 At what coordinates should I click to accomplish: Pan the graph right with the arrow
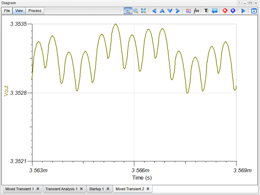(178, 11)
